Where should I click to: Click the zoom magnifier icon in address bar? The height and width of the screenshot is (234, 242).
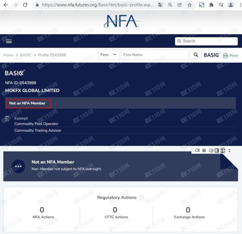170,5
